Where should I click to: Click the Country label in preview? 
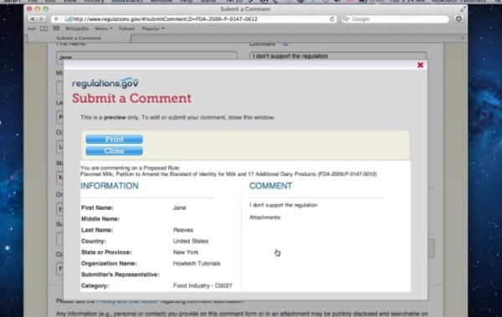pos(94,241)
